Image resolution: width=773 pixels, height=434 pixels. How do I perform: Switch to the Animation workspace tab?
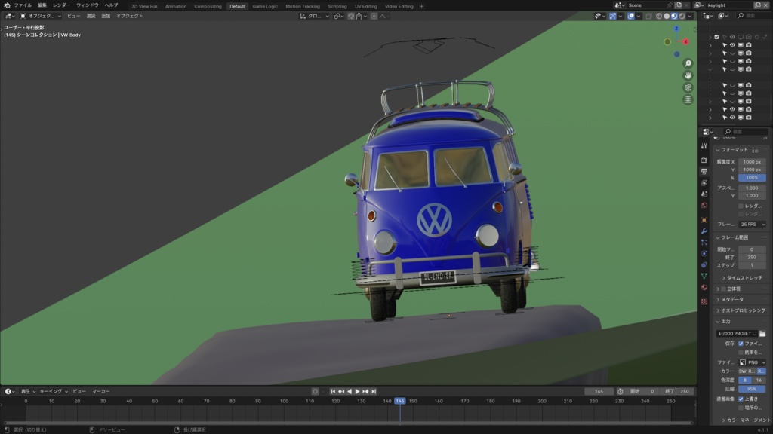coord(175,6)
